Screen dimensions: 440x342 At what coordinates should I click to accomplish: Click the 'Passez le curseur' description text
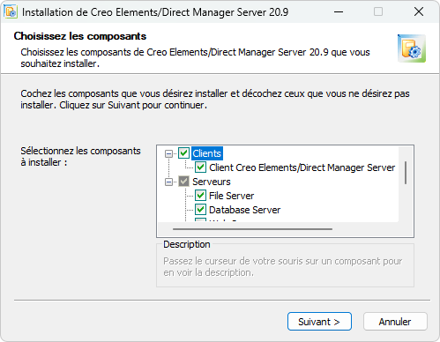[x=282, y=267]
